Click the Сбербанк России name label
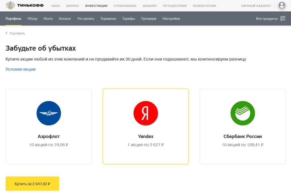Viewport: 291px width, 193px height. [x=243, y=136]
